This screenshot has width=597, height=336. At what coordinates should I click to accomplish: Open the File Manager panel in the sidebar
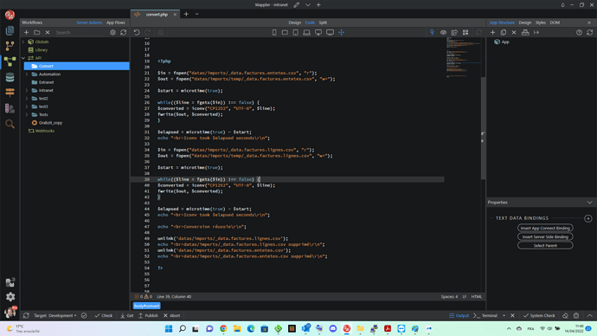point(10,30)
